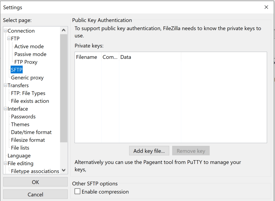Close the Settings window
The width and height of the screenshot is (275, 201).
266,7
